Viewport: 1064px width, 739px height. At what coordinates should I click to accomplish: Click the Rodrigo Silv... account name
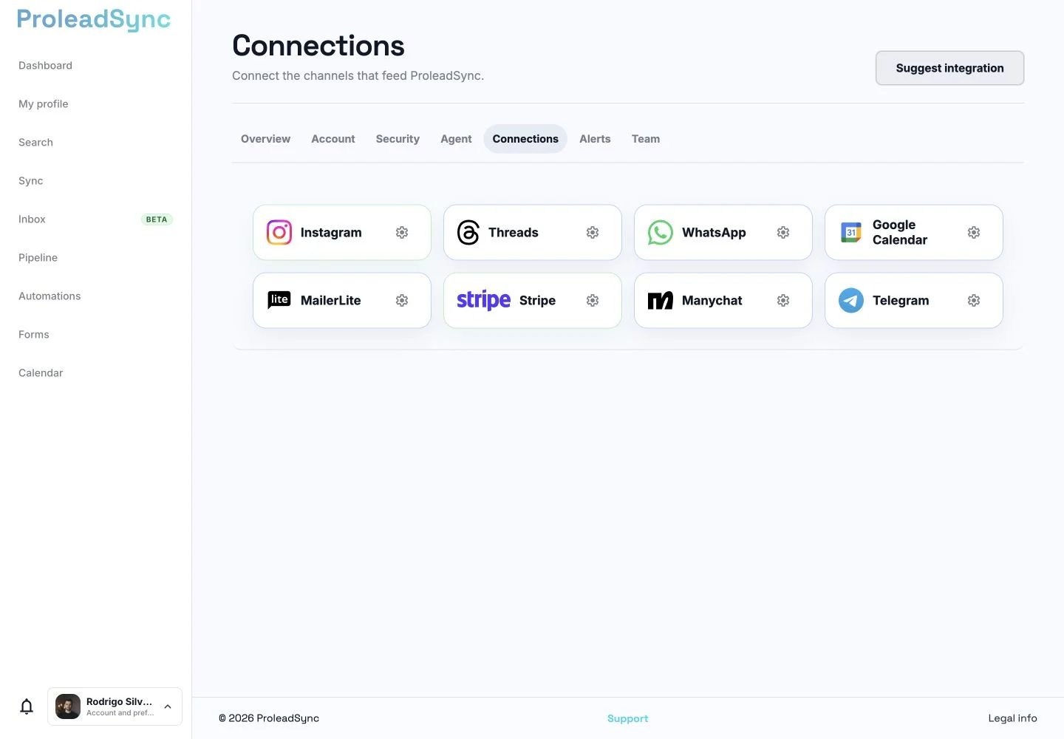[x=120, y=702]
